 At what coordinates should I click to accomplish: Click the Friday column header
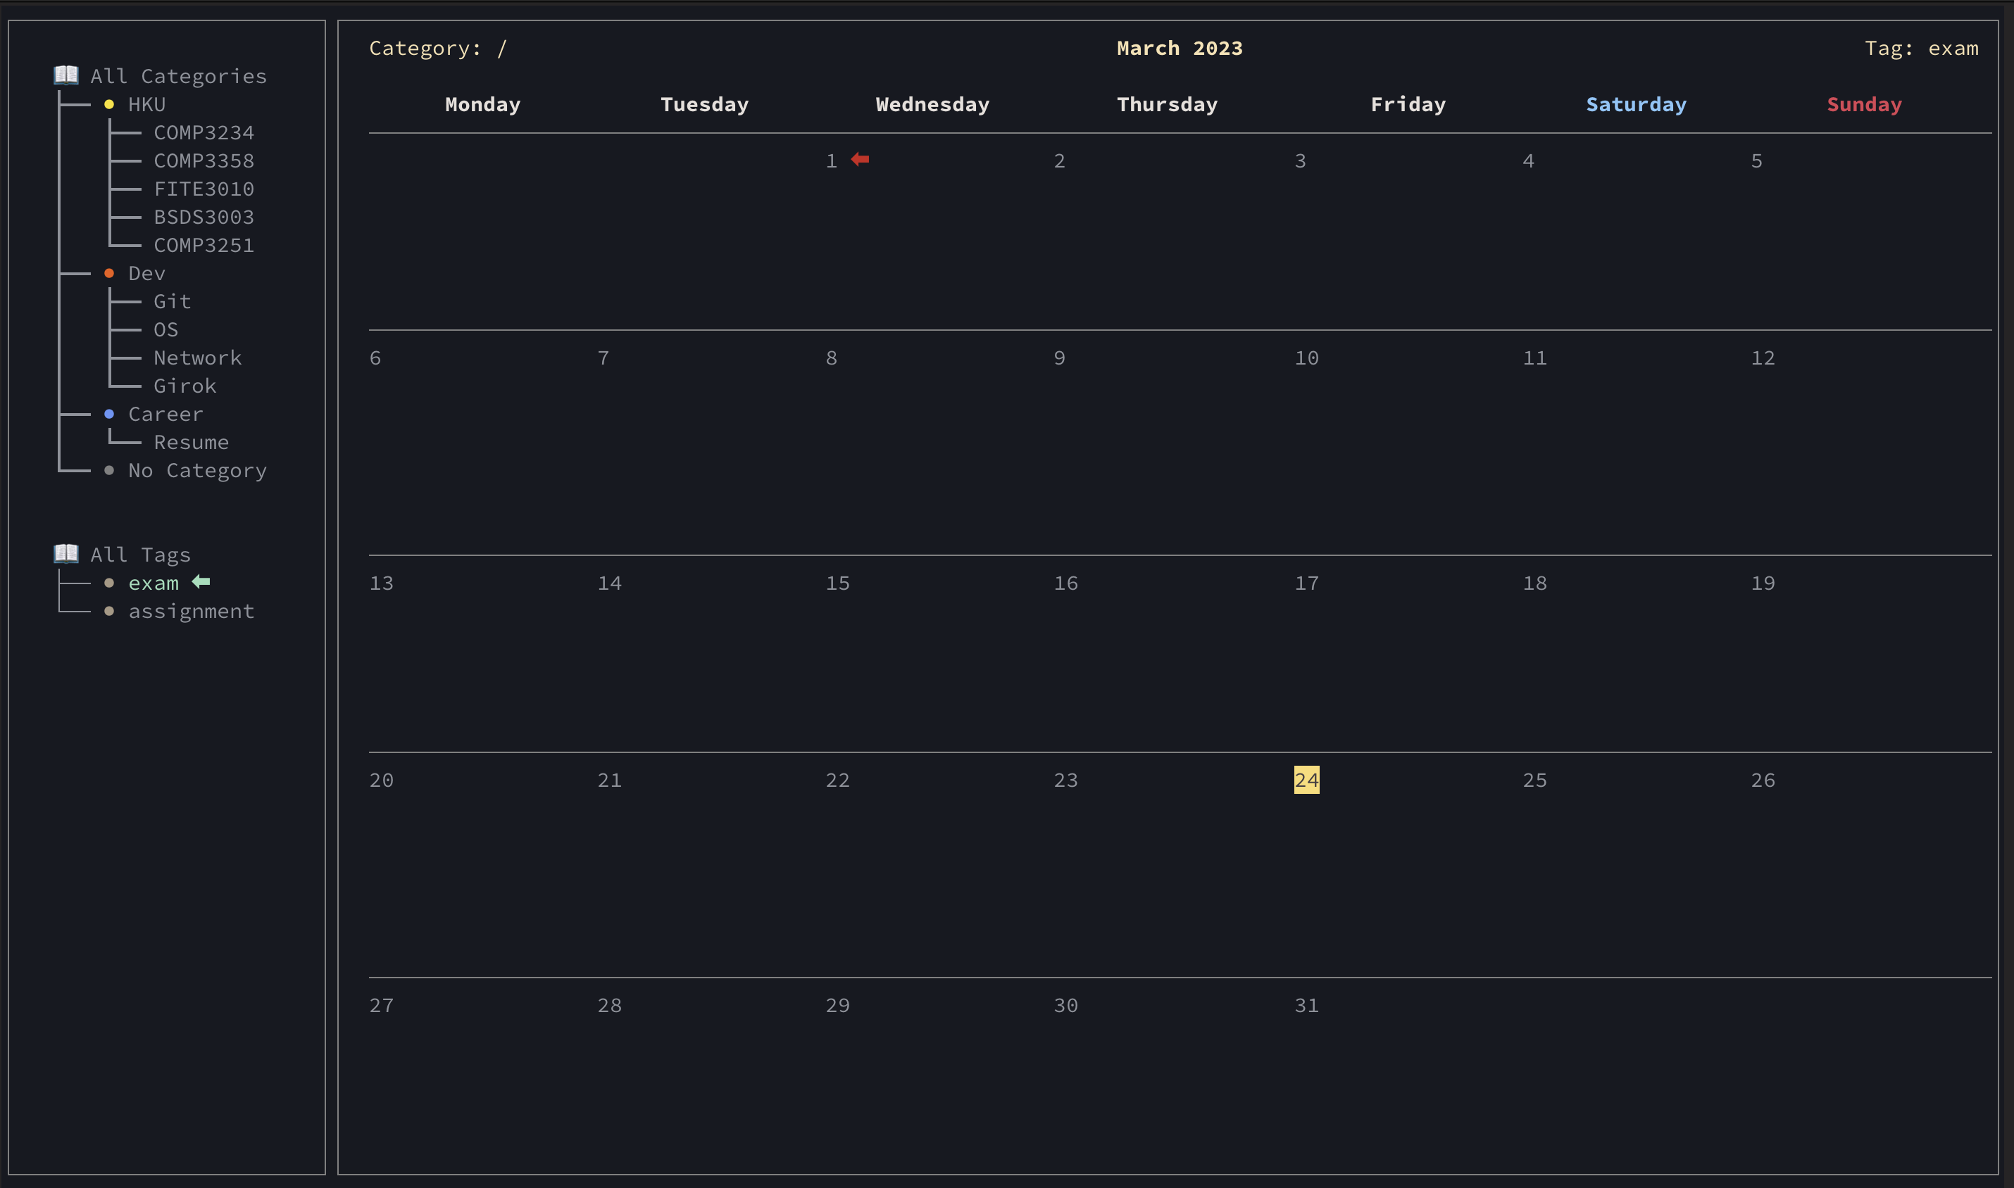tap(1408, 104)
